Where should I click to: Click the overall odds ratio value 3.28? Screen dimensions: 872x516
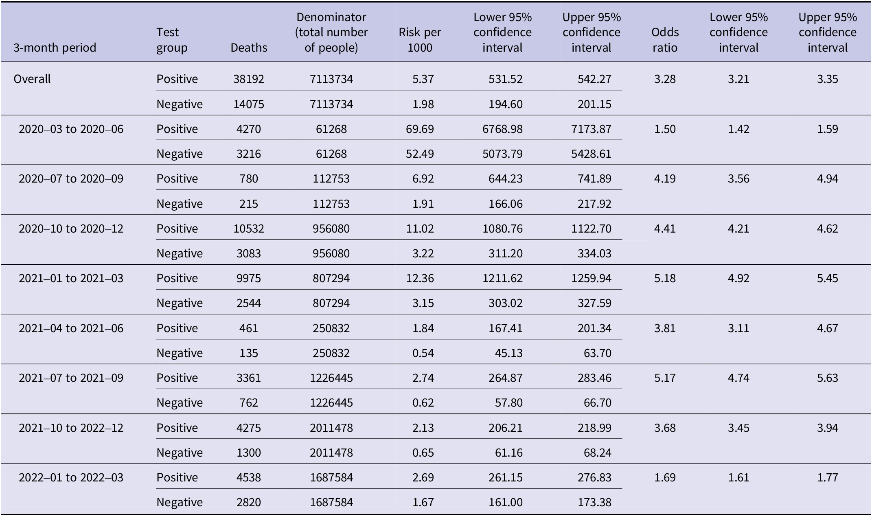[665, 79]
